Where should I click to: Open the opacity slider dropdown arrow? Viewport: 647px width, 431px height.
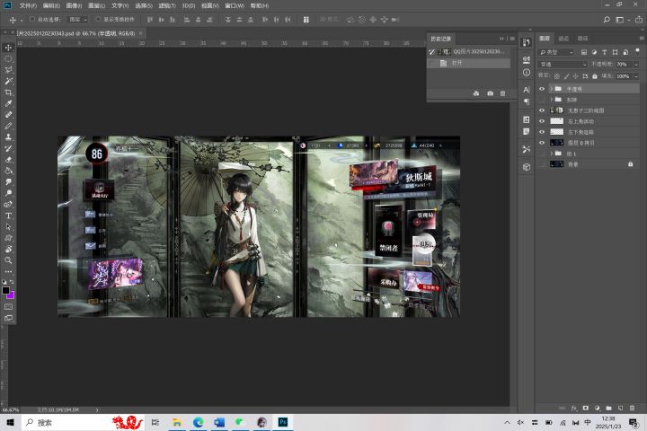coord(636,65)
